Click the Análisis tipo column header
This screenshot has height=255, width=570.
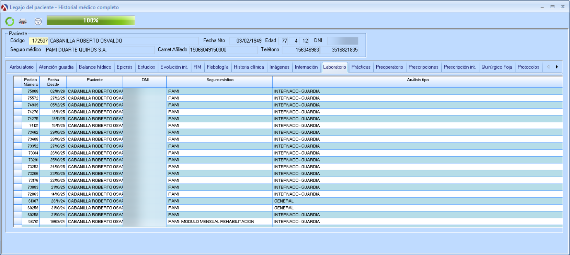tap(418, 82)
